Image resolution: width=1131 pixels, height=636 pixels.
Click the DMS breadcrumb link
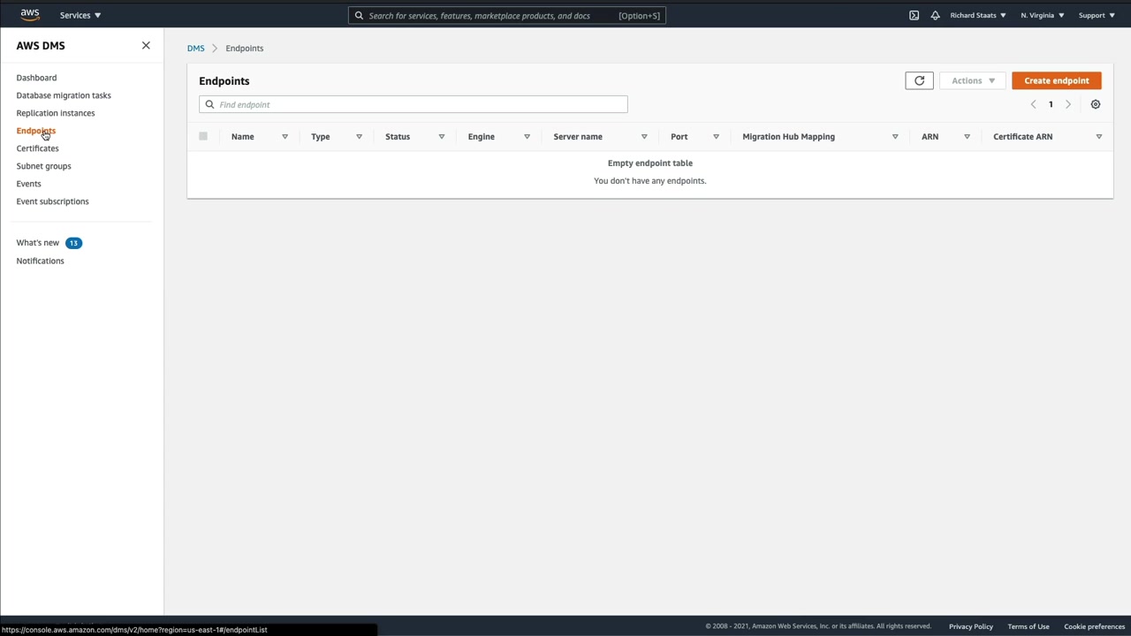[x=195, y=49]
